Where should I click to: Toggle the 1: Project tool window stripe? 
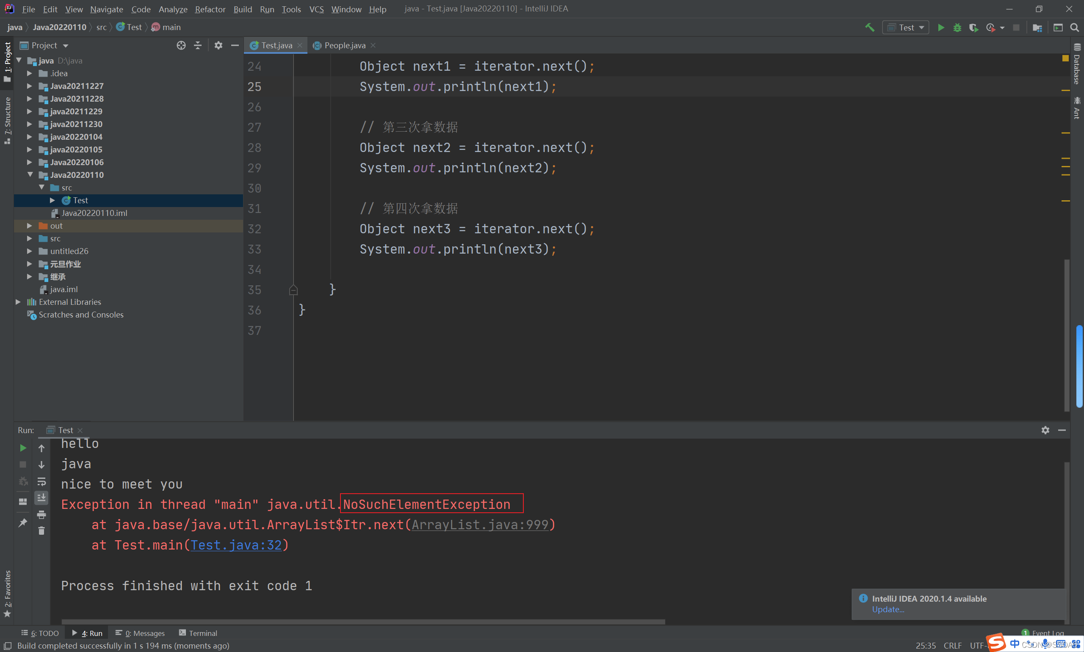pyautogui.click(x=7, y=61)
